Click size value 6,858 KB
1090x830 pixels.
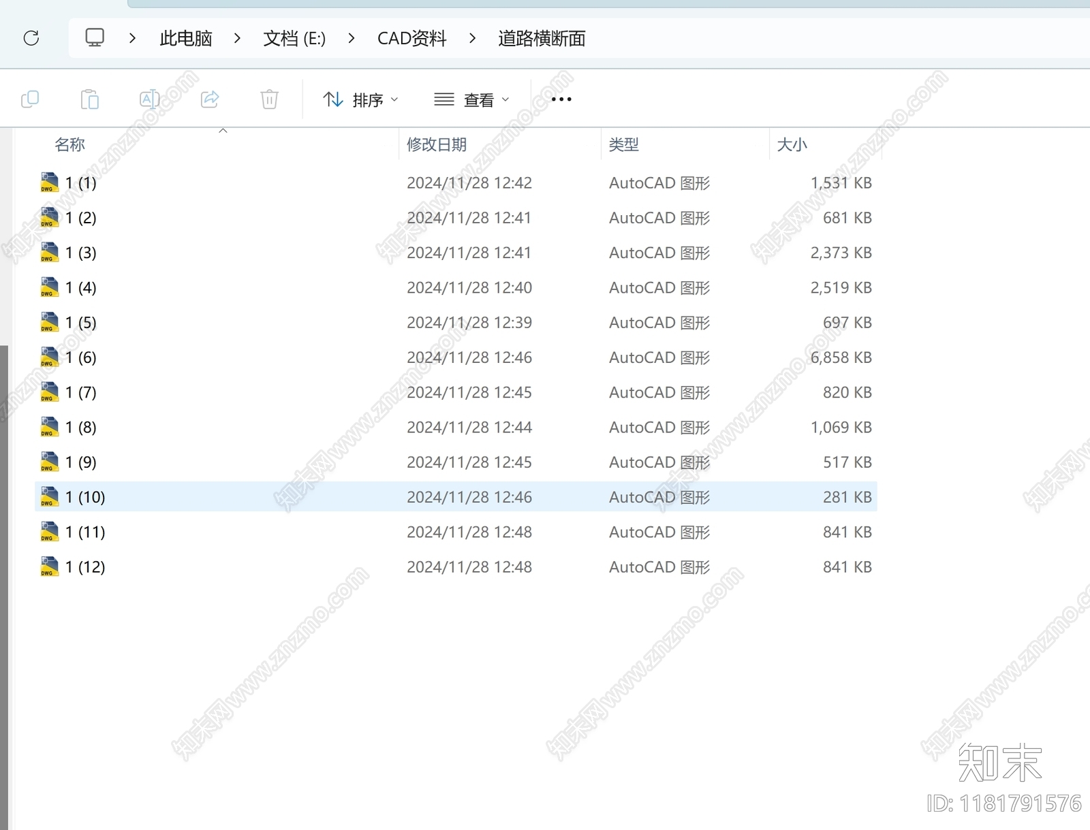coord(841,357)
